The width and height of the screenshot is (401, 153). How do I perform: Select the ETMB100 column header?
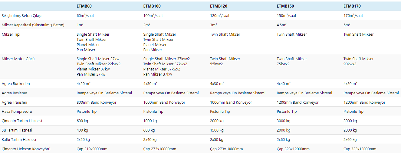coord(152,6)
